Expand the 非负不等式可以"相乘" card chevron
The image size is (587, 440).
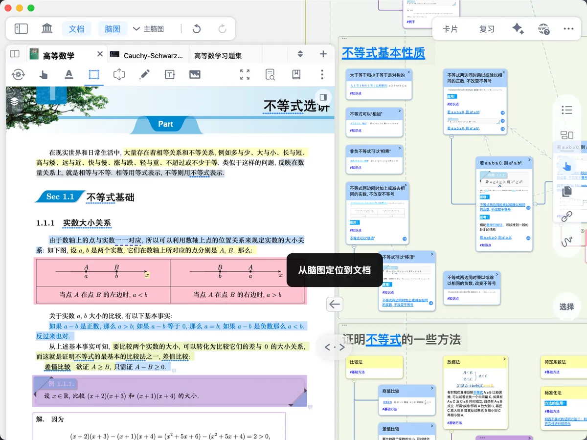399,148
